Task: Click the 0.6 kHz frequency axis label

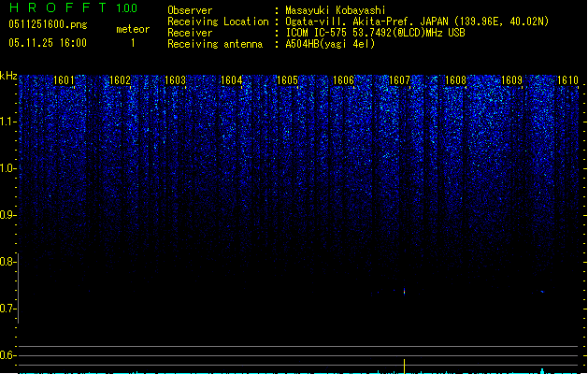Action: (7, 355)
